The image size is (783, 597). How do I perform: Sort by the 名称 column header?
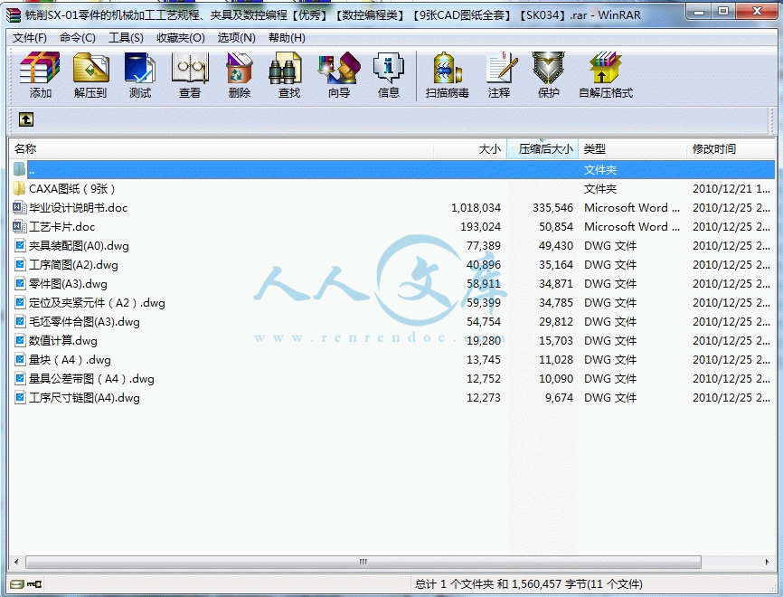(x=221, y=149)
